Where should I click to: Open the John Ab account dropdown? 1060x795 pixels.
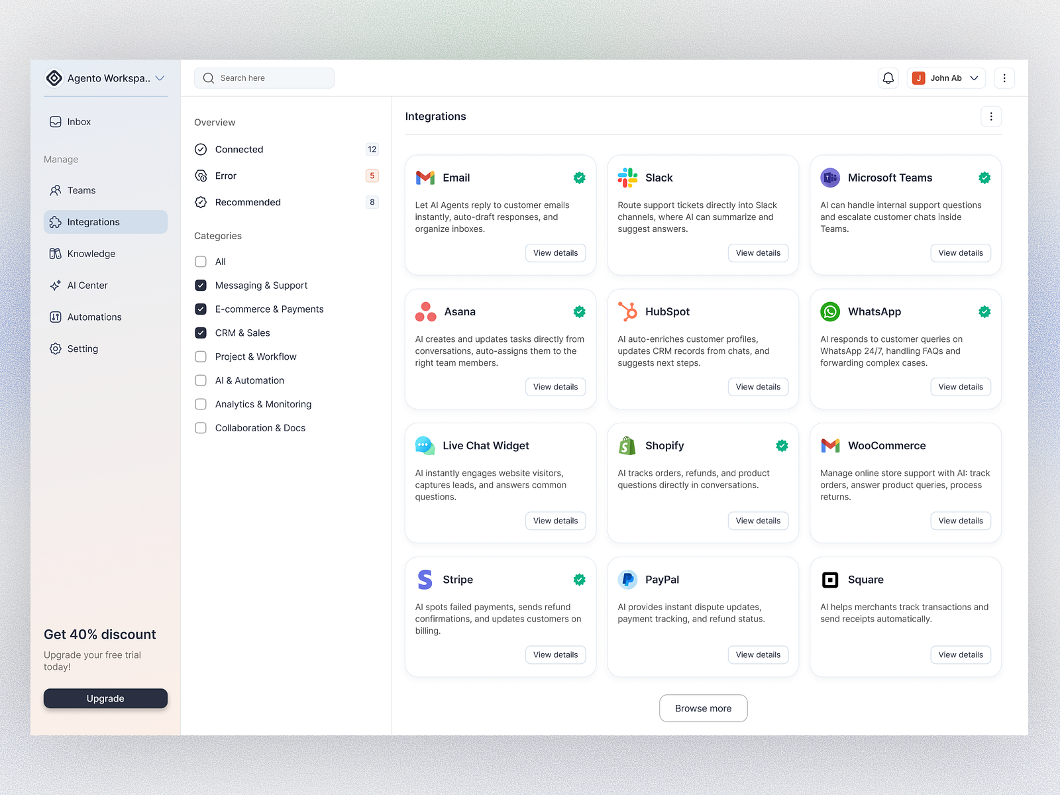tap(946, 78)
